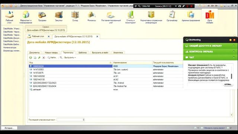This screenshot has height=134, width=238.
Task: Open Маркетинг и планирование section
Action: tap(26, 17)
